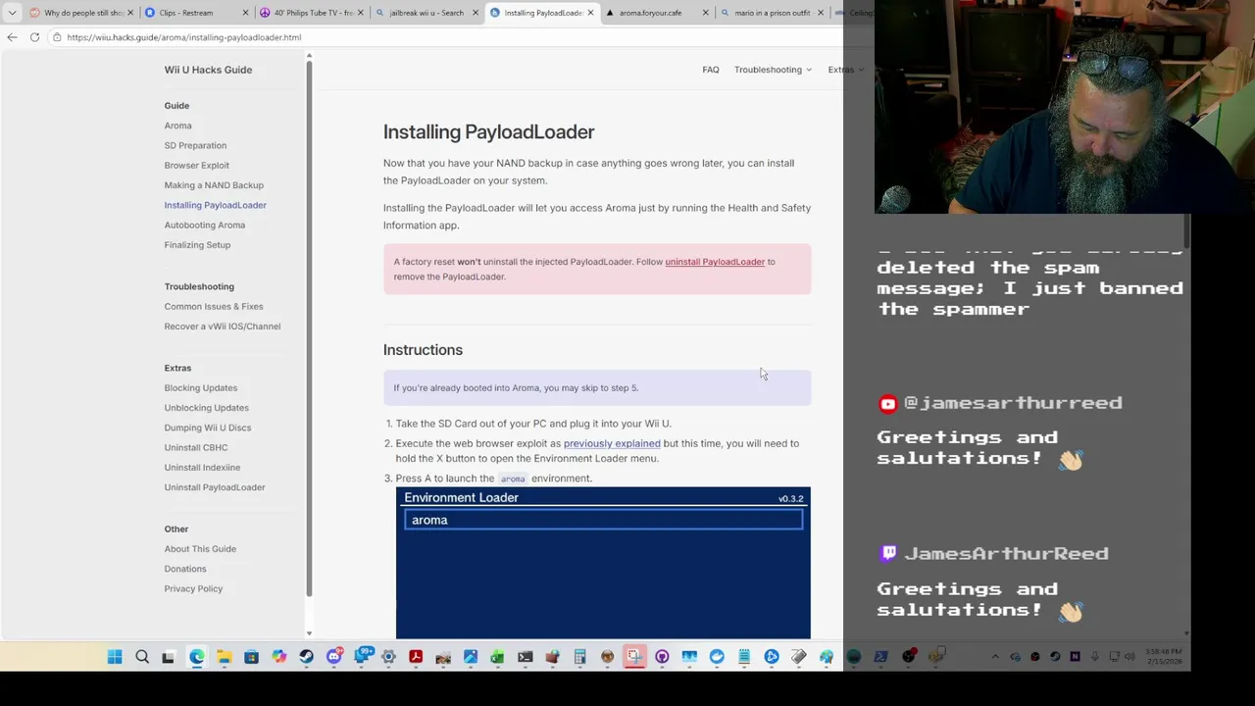The image size is (1255, 706).
Task: Select Installing PayloadLoader in sidebar
Action: coord(215,205)
